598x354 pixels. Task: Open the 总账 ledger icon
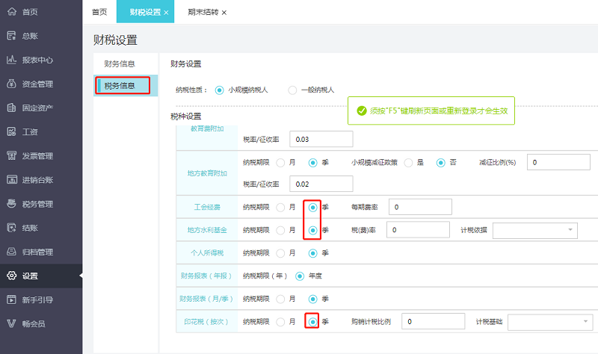click(12, 36)
